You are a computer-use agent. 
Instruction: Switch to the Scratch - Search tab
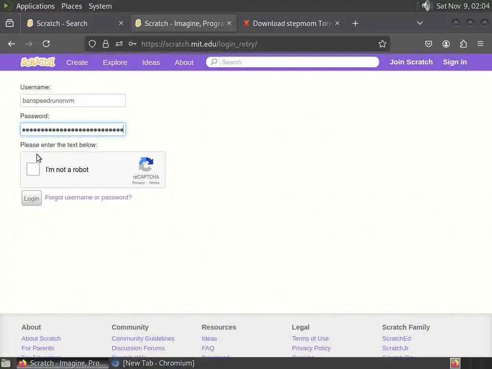(x=74, y=23)
